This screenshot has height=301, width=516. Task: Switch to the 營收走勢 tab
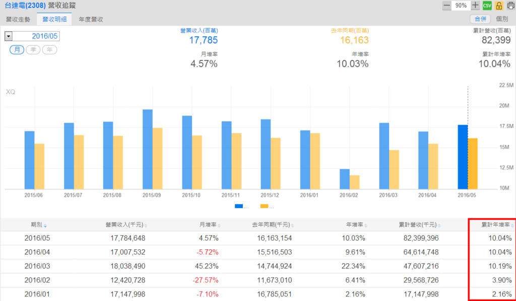18,20
